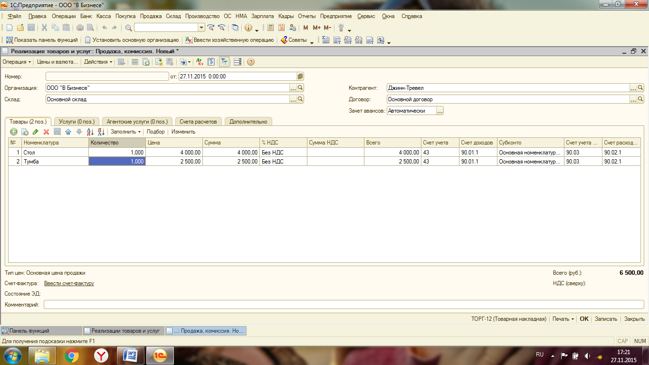The image size is (649, 365).
Task: Open the create-based-on icon dropdown
Action: click(185, 62)
